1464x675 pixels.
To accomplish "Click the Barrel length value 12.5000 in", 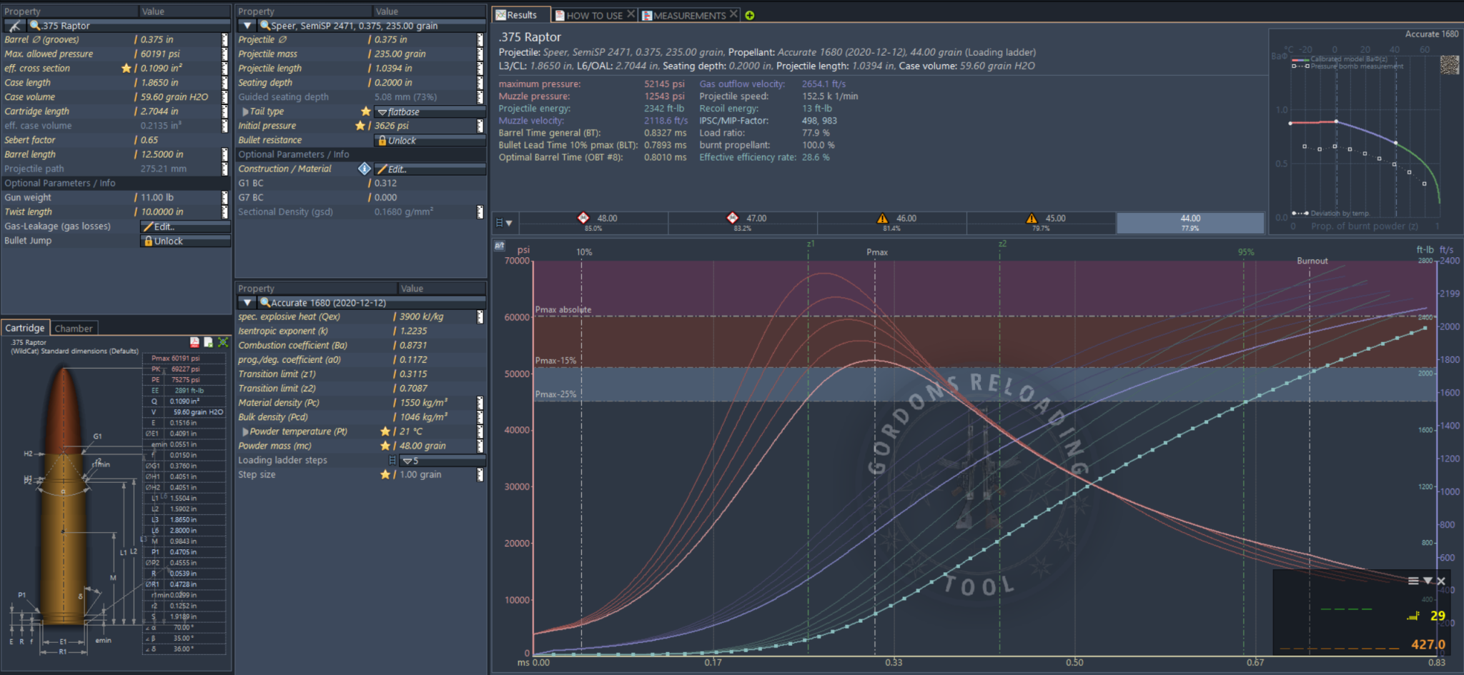I will (162, 154).
